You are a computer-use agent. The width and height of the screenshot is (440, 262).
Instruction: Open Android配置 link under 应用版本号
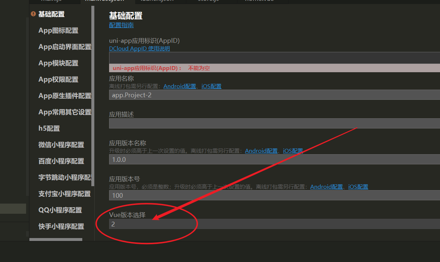pos(327,187)
